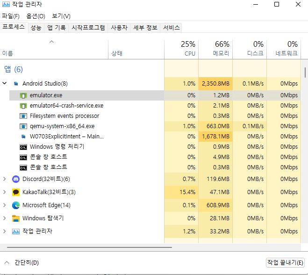Select the KakaoTalk app icon
The image size is (308, 275).
point(16,192)
